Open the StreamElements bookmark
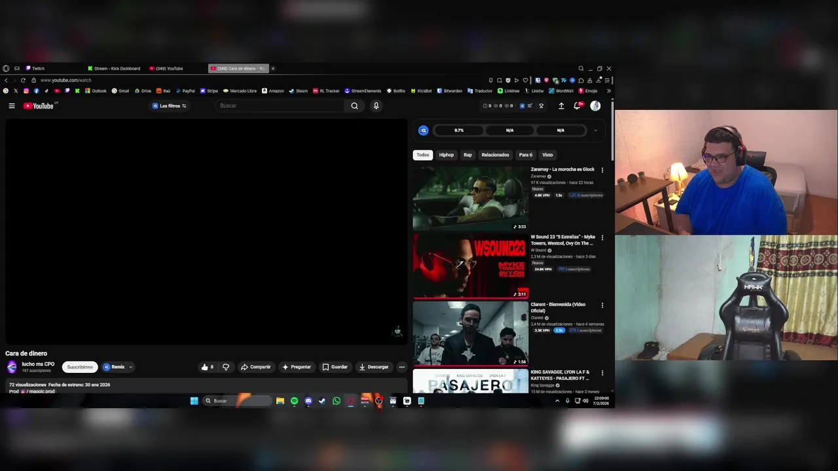838x471 pixels. pyautogui.click(x=363, y=91)
